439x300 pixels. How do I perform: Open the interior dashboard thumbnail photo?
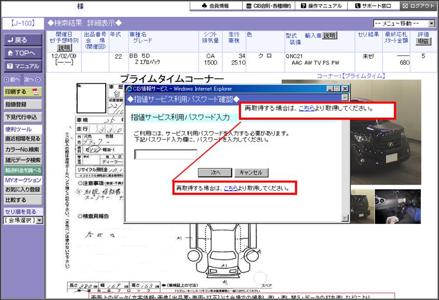pyautogui.click(x=398, y=207)
